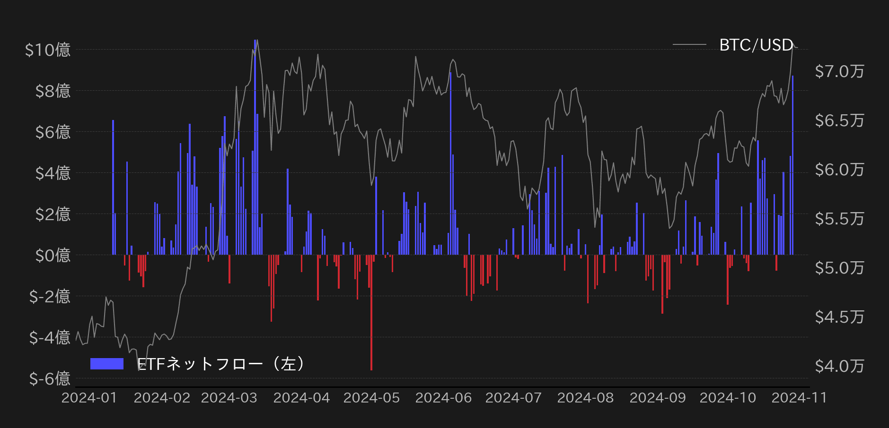Click the blue ETF net flow legend swatch
Image resolution: width=889 pixels, height=428 pixels.
pyautogui.click(x=107, y=364)
